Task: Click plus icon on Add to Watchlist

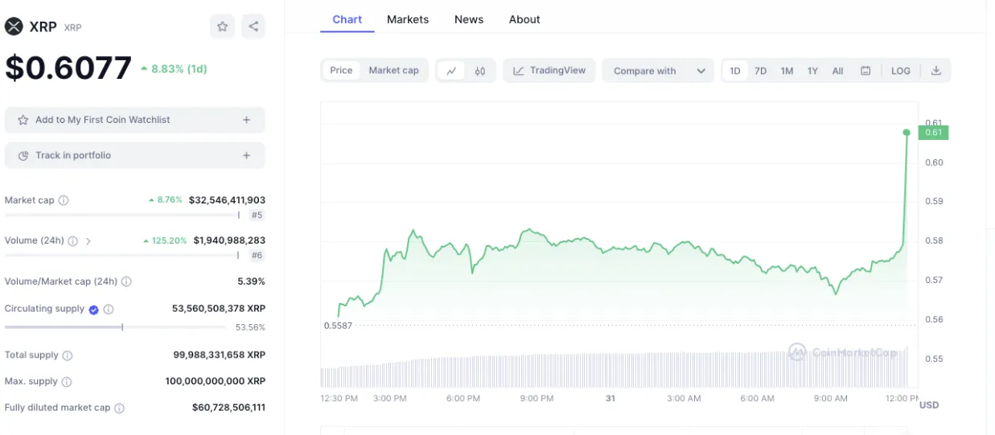Action: [246, 120]
